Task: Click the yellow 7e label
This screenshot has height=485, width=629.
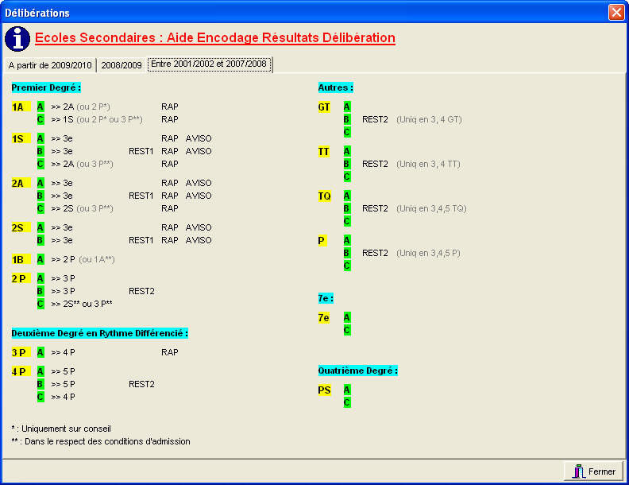Action: click(x=324, y=318)
